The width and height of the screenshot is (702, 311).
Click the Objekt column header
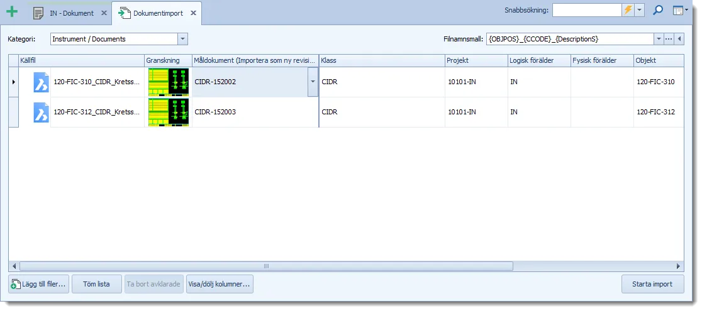pyautogui.click(x=659, y=60)
